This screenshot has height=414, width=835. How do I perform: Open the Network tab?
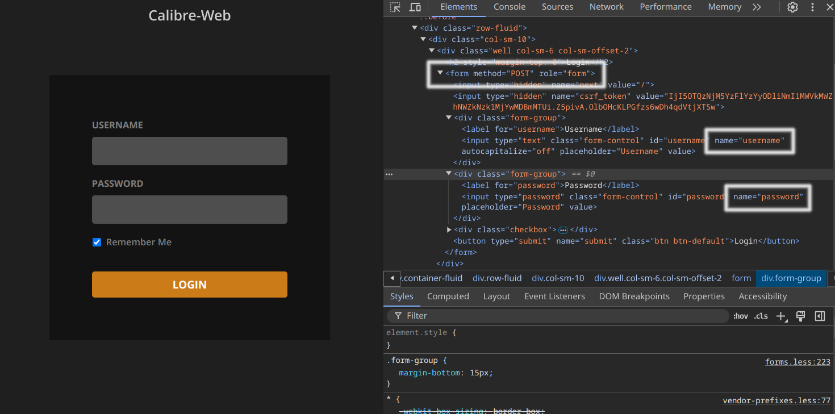point(607,7)
